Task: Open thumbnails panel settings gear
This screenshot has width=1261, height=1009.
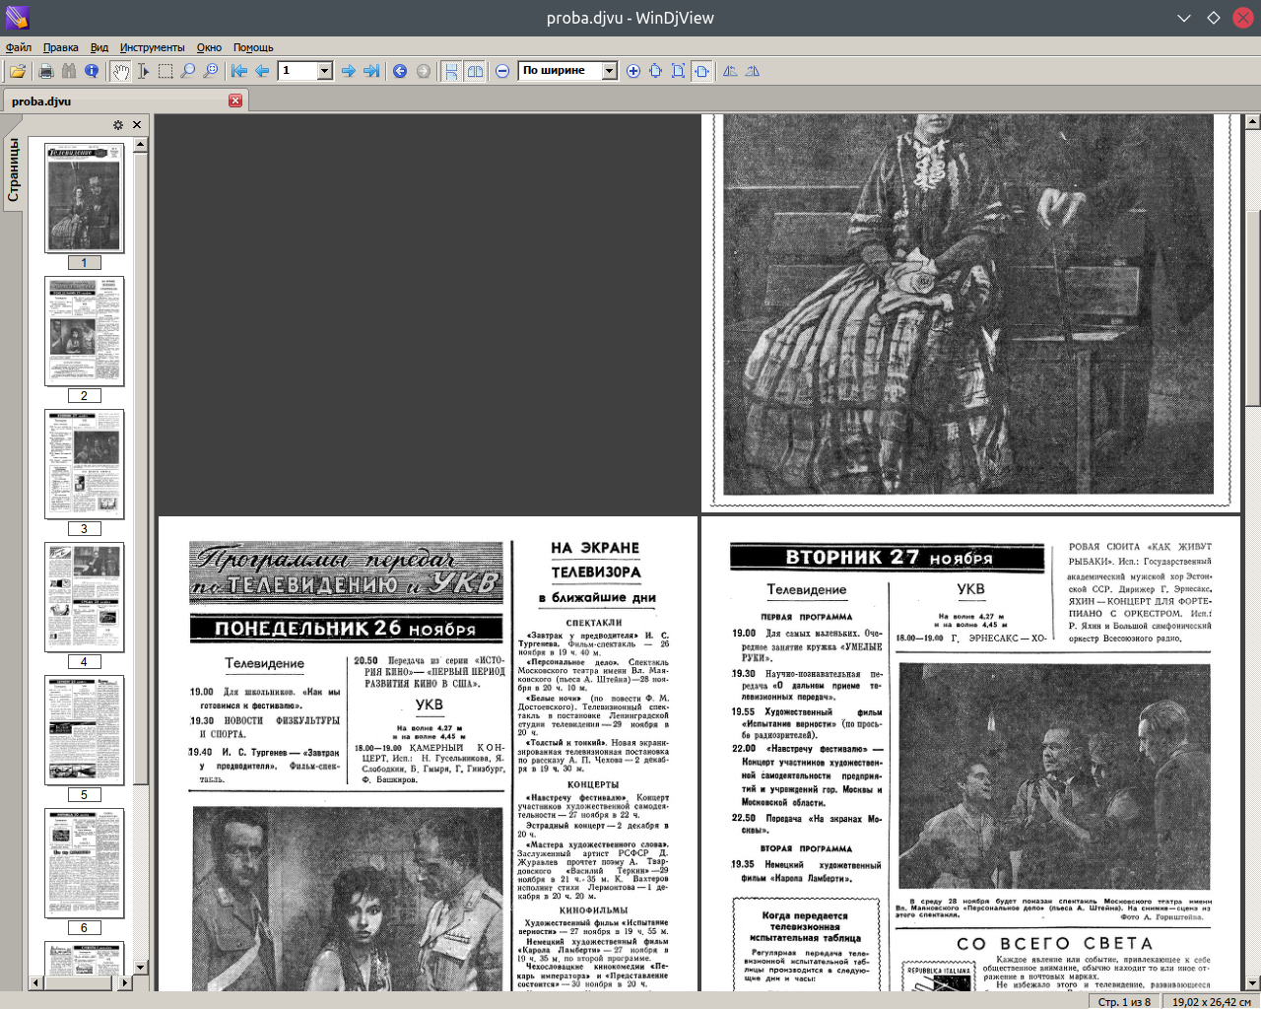Action: (x=118, y=125)
